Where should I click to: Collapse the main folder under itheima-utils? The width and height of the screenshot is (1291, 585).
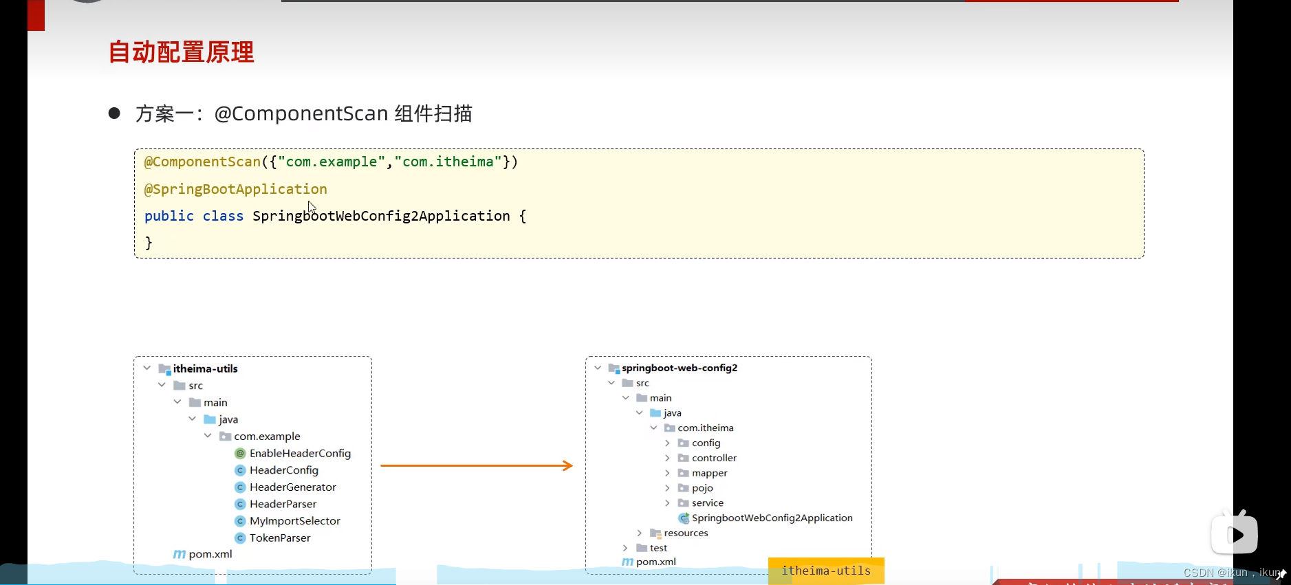point(177,402)
